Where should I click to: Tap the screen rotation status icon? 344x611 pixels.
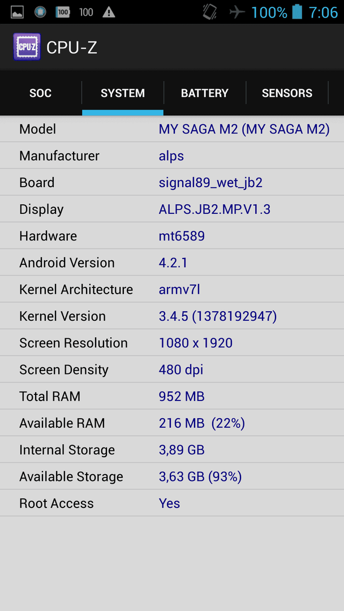tap(209, 12)
